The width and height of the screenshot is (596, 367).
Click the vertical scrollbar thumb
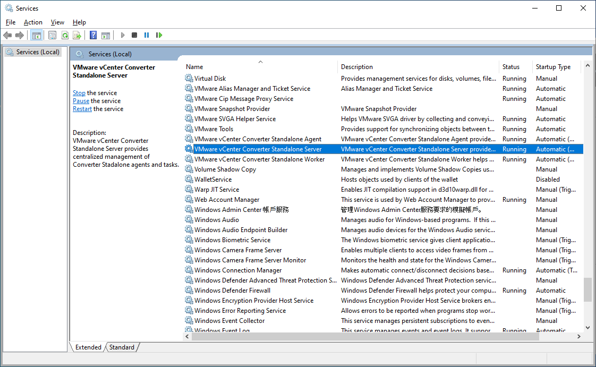tap(588, 289)
